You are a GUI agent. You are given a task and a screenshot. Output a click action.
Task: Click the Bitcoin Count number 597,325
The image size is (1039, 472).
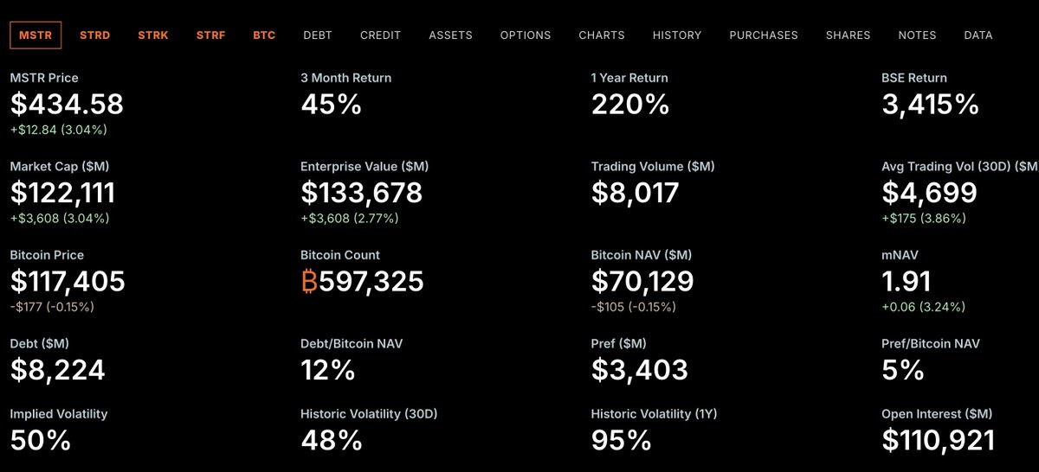(x=371, y=282)
